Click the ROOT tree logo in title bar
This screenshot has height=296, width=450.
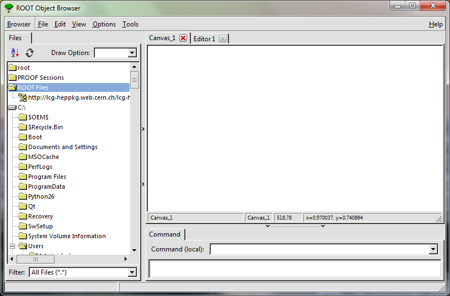9,8
